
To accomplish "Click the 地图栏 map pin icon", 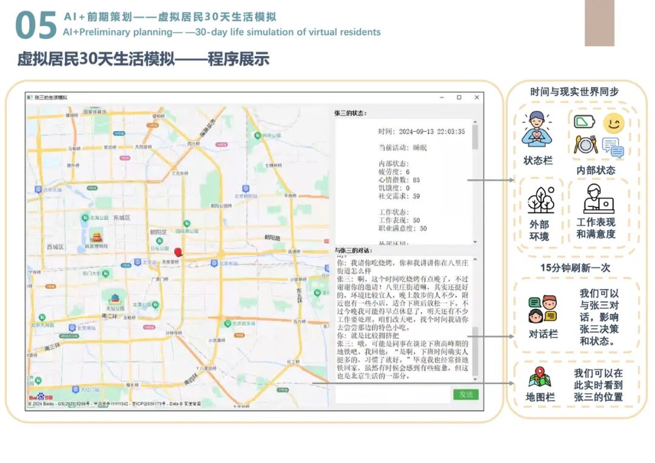I will click(540, 377).
